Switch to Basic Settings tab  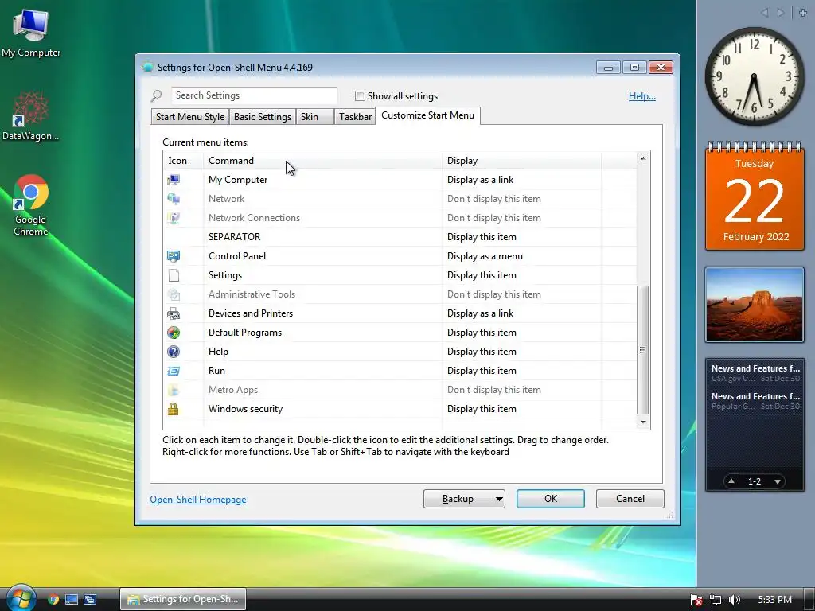pyautogui.click(x=263, y=117)
